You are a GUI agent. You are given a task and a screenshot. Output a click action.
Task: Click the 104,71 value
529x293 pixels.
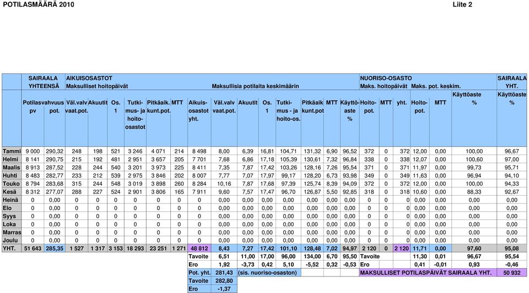click(x=288, y=151)
